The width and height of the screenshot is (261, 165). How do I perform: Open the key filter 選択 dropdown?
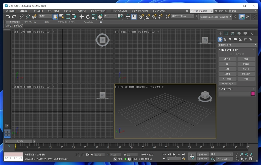pyautogui.click(x=221, y=154)
